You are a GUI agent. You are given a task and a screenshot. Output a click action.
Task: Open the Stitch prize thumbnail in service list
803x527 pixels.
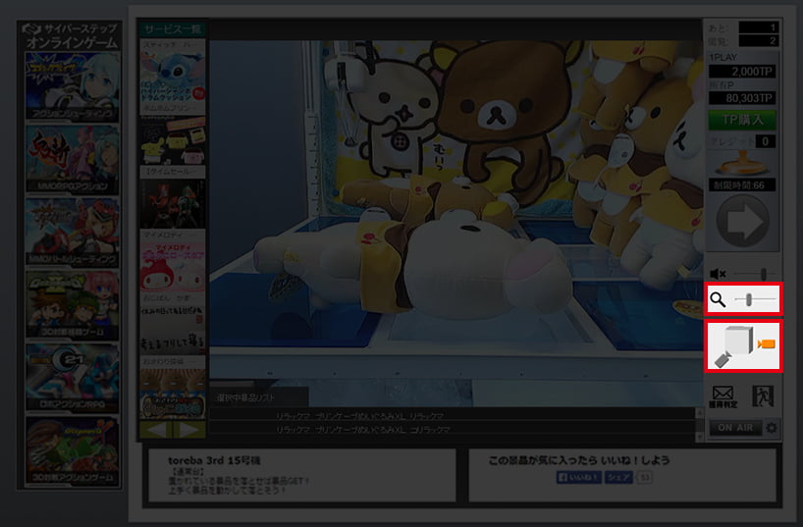click(x=172, y=77)
